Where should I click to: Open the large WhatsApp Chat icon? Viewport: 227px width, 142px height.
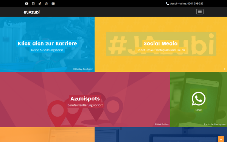tap(199, 99)
